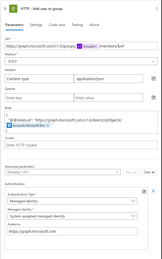Click the Audience input field

[x=72, y=231]
